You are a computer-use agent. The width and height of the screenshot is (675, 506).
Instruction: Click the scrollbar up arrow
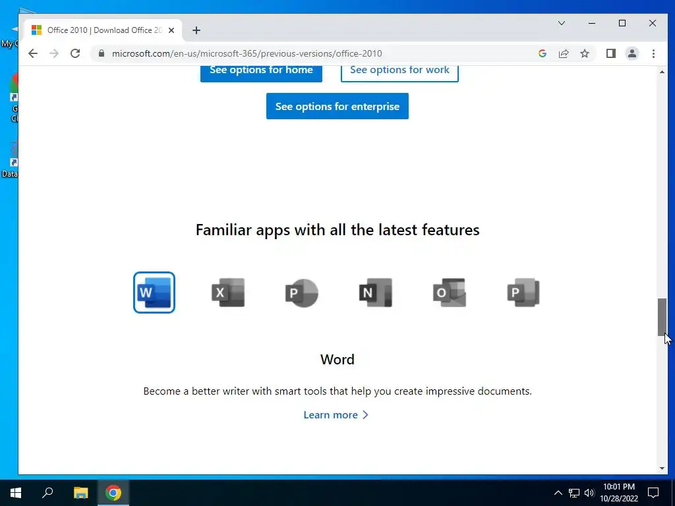[x=662, y=72]
